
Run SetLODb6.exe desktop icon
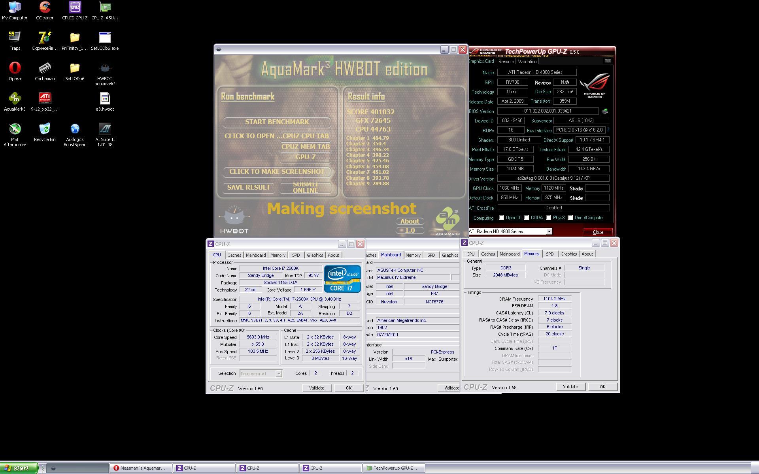pyautogui.click(x=105, y=41)
